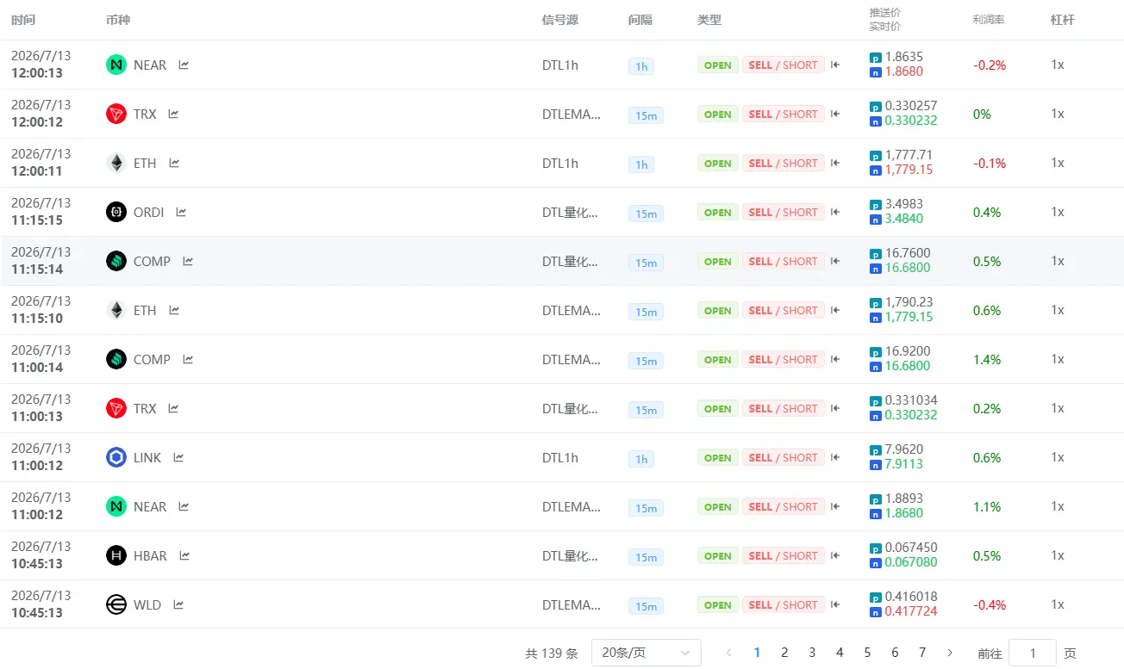The height and width of the screenshot is (669, 1124).
Task: Jump to page 6
Action: [x=895, y=653]
